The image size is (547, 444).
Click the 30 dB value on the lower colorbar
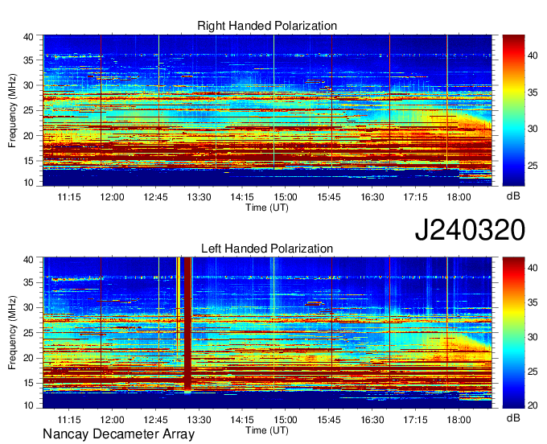coord(533,337)
